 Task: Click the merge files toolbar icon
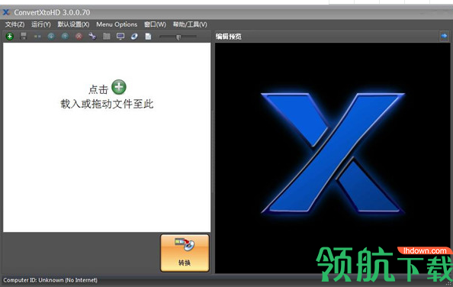[x=37, y=37]
